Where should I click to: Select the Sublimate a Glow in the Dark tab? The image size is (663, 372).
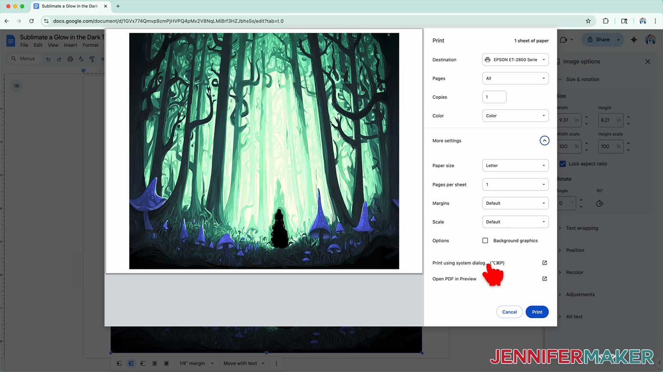pyautogui.click(x=70, y=6)
